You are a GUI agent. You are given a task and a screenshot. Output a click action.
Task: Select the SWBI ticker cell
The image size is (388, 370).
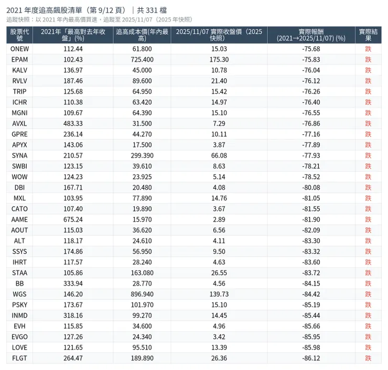pos(19,166)
